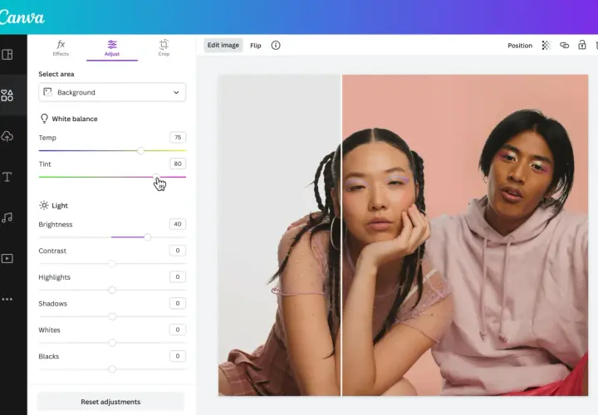Open the transparency checkerboard icon
The height and width of the screenshot is (415, 598).
tap(547, 46)
